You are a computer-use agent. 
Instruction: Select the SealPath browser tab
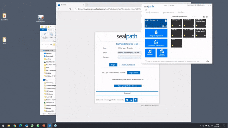(71, 5)
